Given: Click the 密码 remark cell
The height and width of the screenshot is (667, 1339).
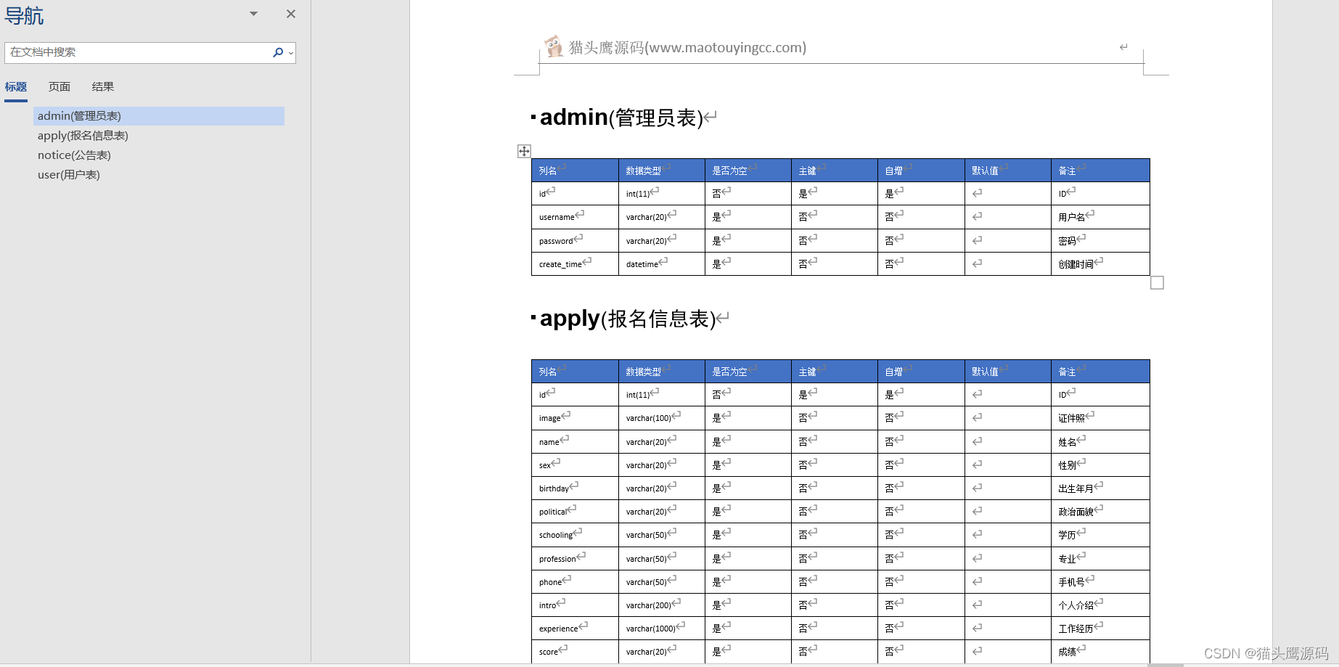Looking at the screenshot, I should pyautogui.click(x=1100, y=241).
